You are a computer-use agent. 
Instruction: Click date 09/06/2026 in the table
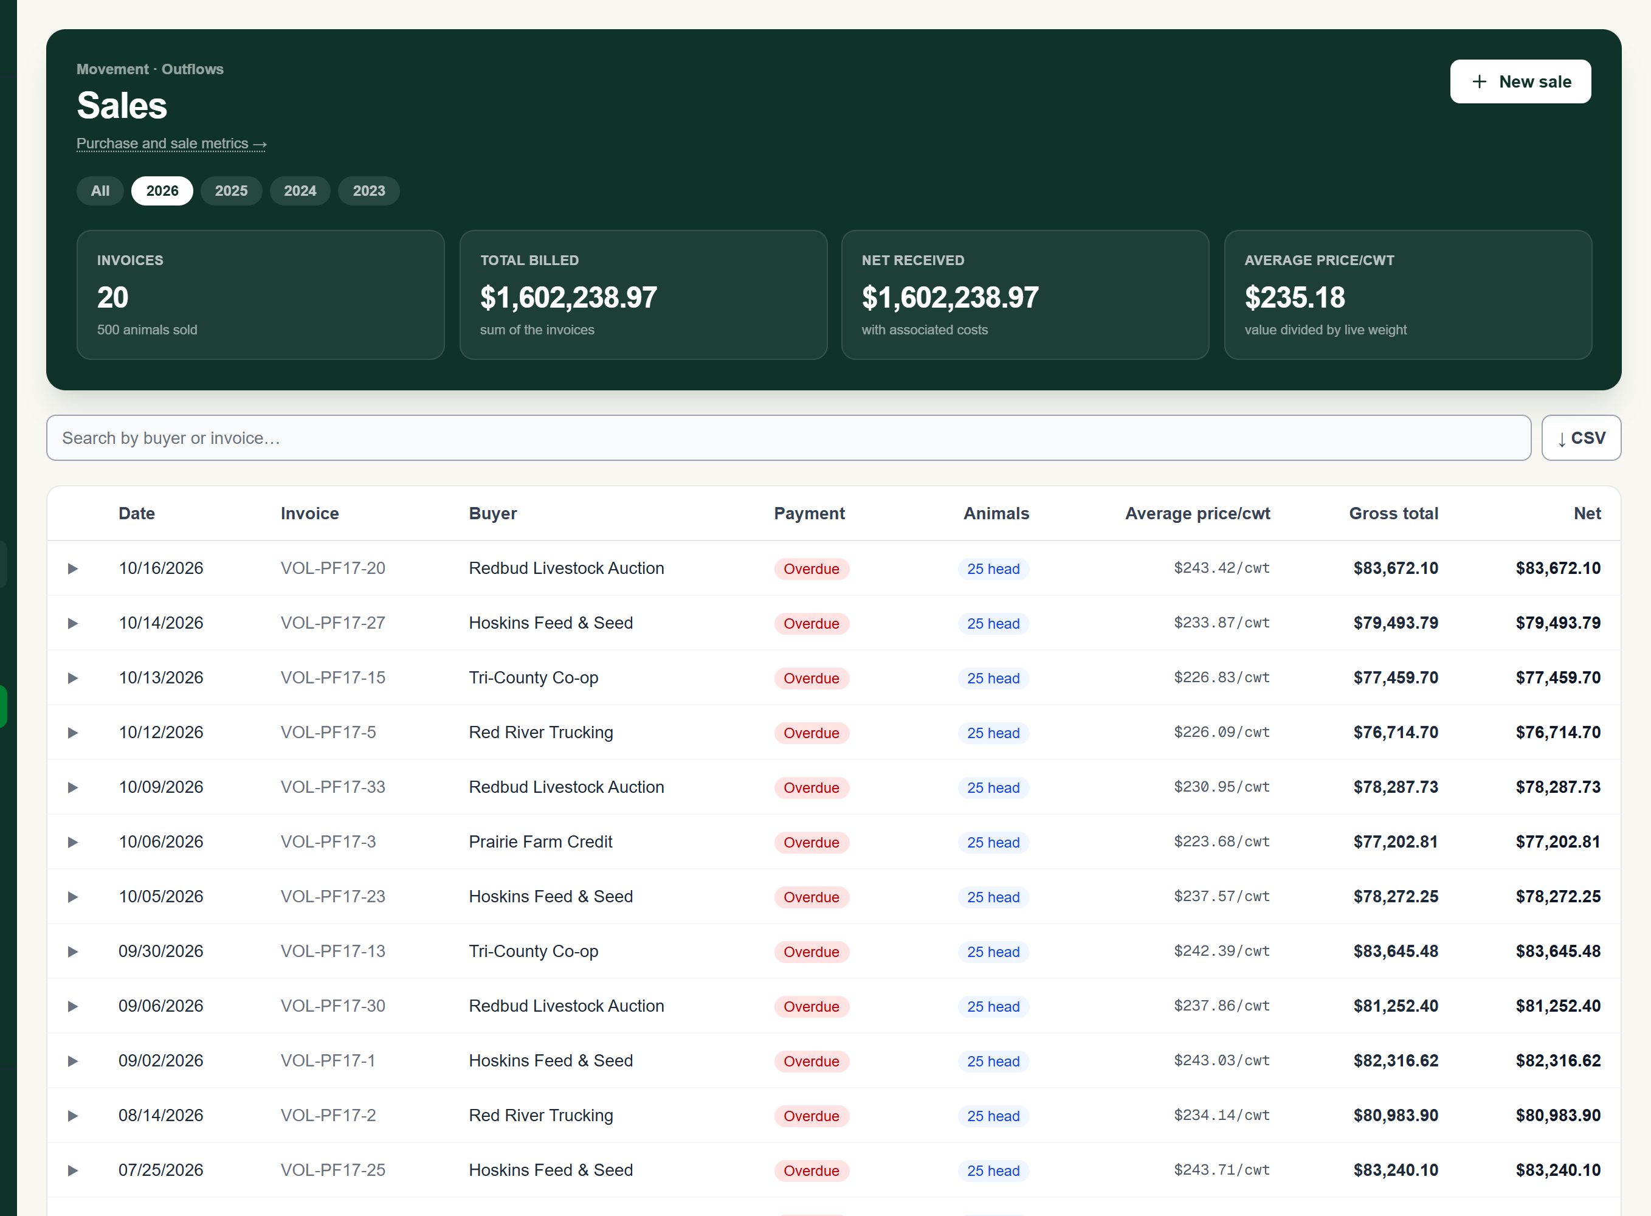[x=161, y=1006]
